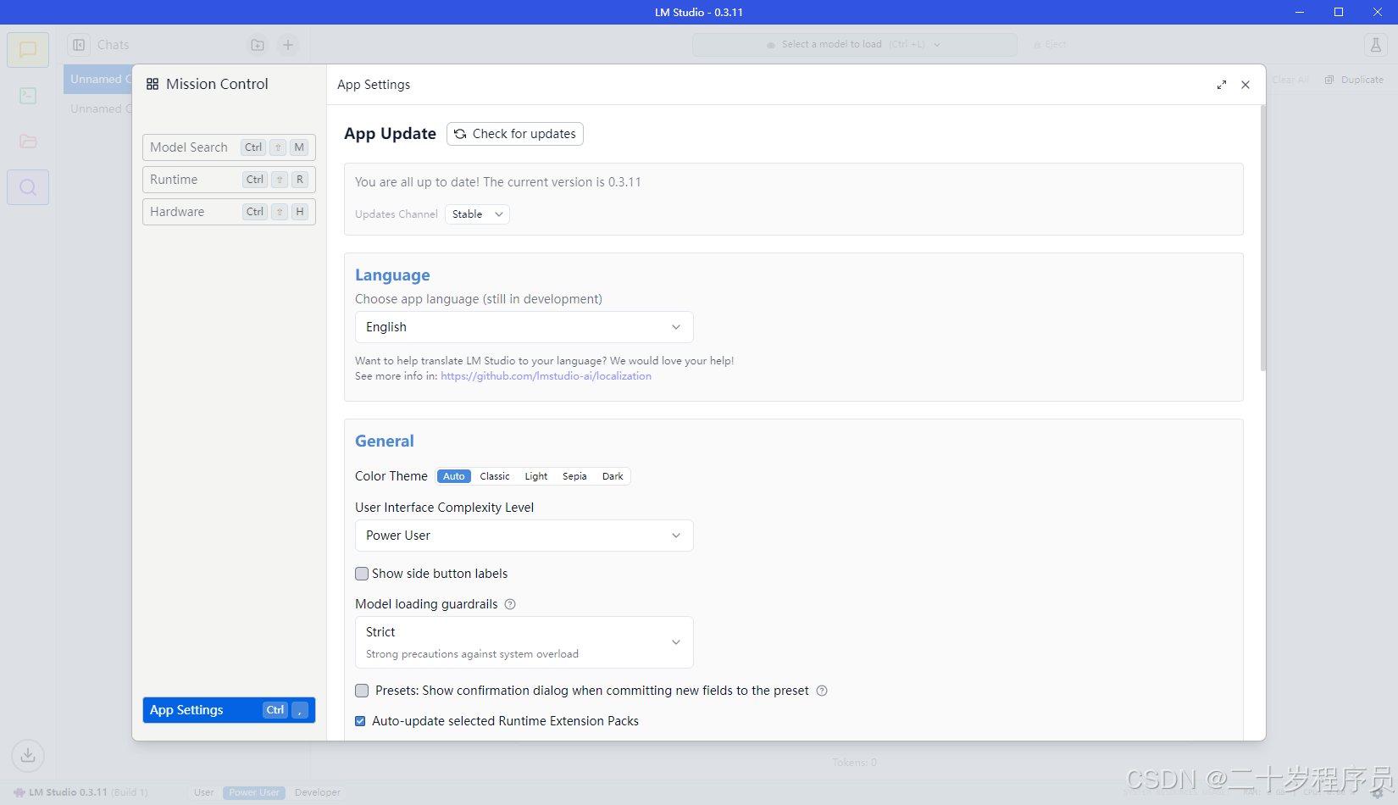Expand the App Settings dialog to full size
This screenshot has height=805, width=1398.
point(1222,85)
